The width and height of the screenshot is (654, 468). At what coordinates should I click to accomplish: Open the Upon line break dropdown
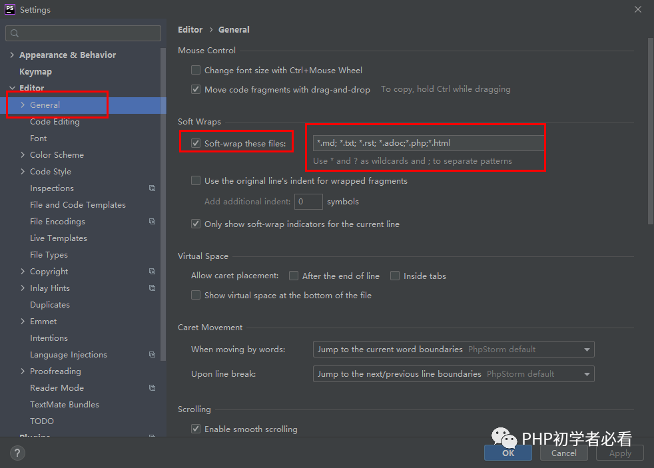(454, 374)
